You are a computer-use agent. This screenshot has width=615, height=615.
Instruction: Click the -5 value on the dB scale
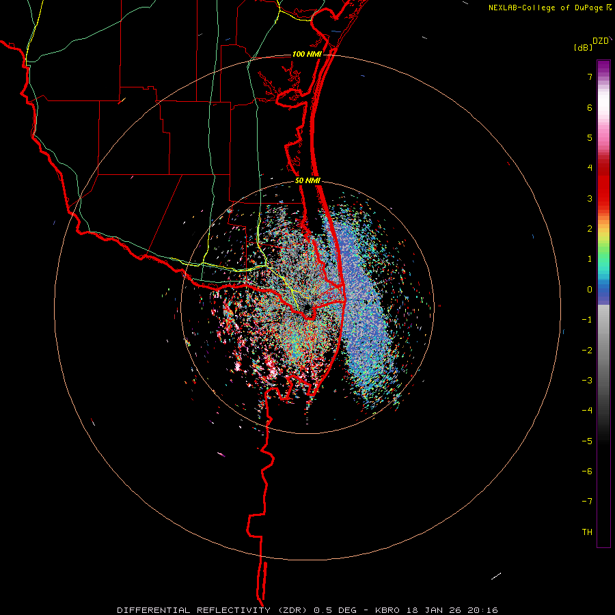587,441
